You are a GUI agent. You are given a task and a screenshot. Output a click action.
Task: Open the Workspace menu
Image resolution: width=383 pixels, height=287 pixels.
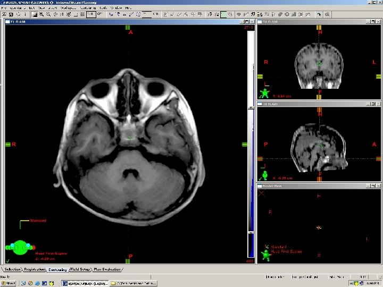(x=68, y=8)
